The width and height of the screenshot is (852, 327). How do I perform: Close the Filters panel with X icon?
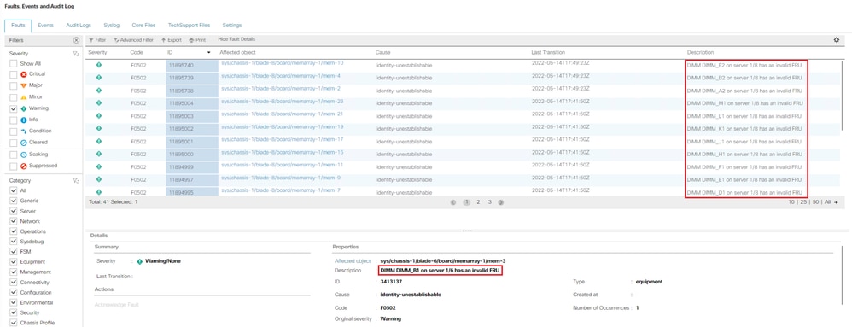[76, 40]
